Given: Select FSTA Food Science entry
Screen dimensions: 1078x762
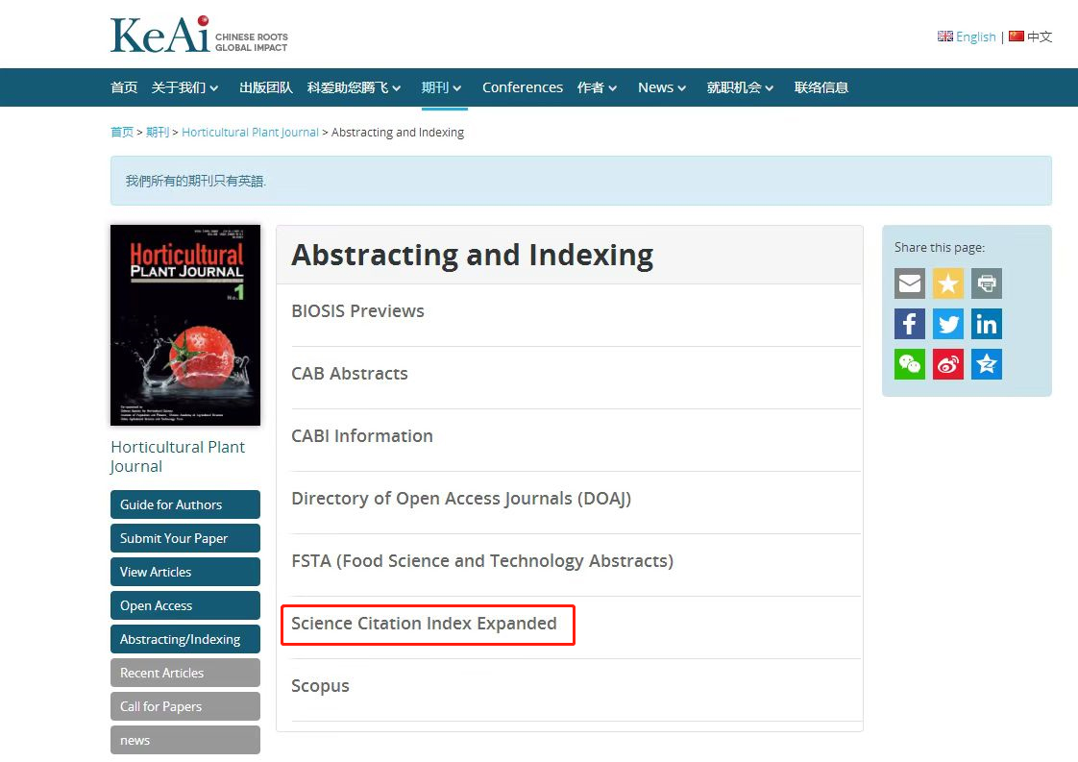Looking at the screenshot, I should pyautogui.click(x=482, y=561).
